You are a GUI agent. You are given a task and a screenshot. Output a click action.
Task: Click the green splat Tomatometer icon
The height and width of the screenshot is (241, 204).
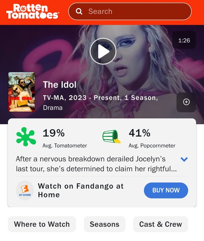26,137
